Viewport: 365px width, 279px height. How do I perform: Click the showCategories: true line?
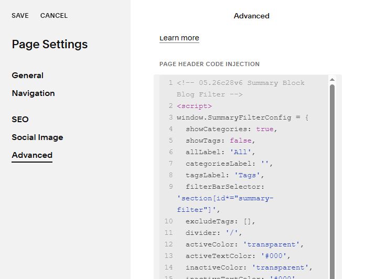click(x=231, y=129)
